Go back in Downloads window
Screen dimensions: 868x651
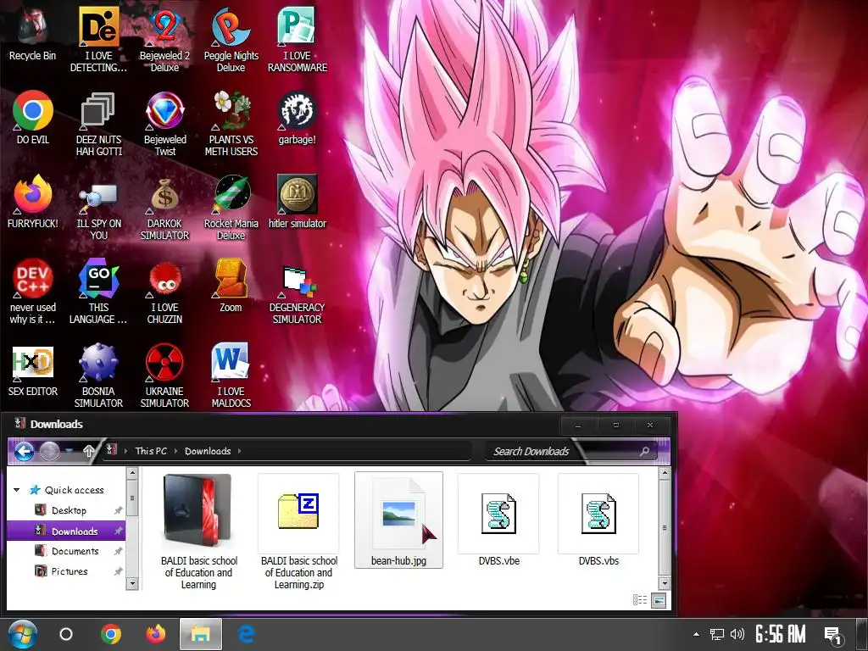pyautogui.click(x=24, y=451)
